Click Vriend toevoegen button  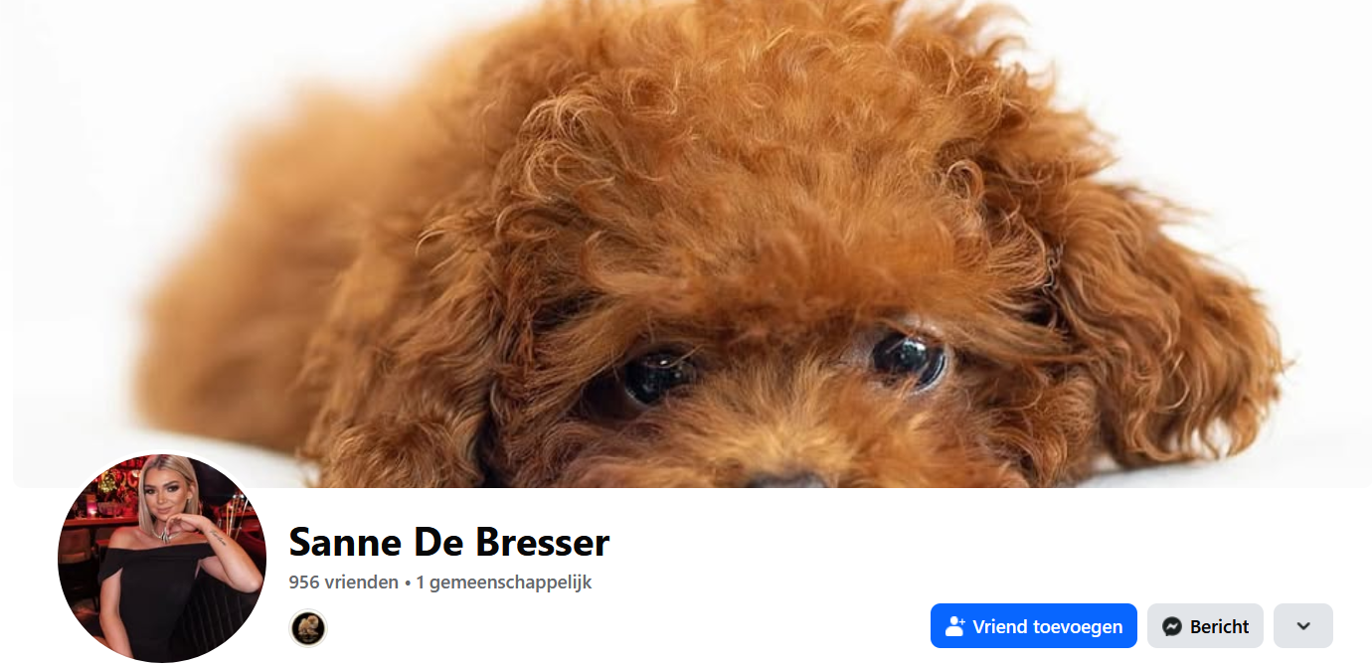[x=1034, y=626]
